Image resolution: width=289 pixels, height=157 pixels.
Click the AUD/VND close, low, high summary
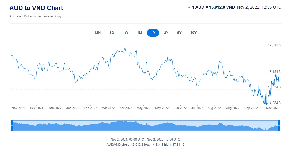(145, 145)
